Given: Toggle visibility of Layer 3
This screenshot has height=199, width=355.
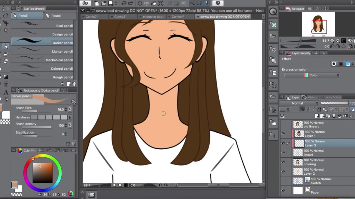Looking at the screenshot, I should 283,143.
